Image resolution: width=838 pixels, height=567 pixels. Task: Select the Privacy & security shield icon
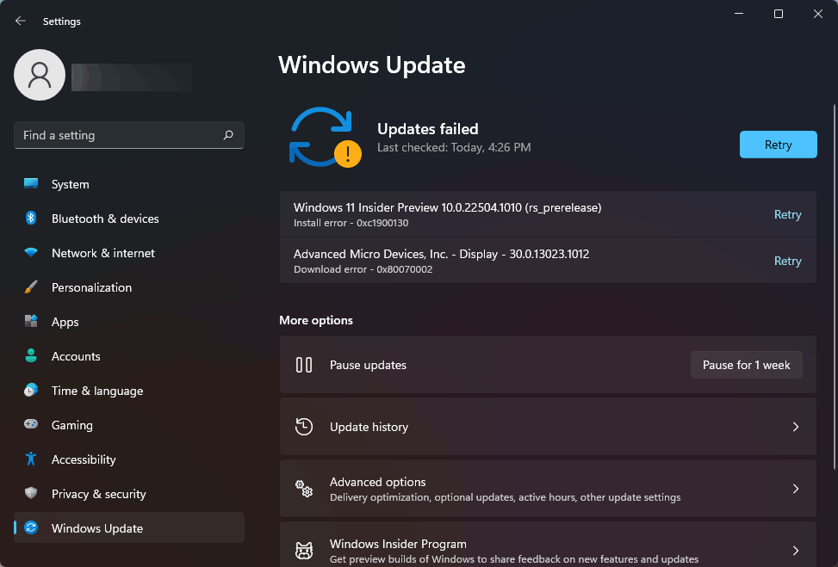(x=29, y=494)
